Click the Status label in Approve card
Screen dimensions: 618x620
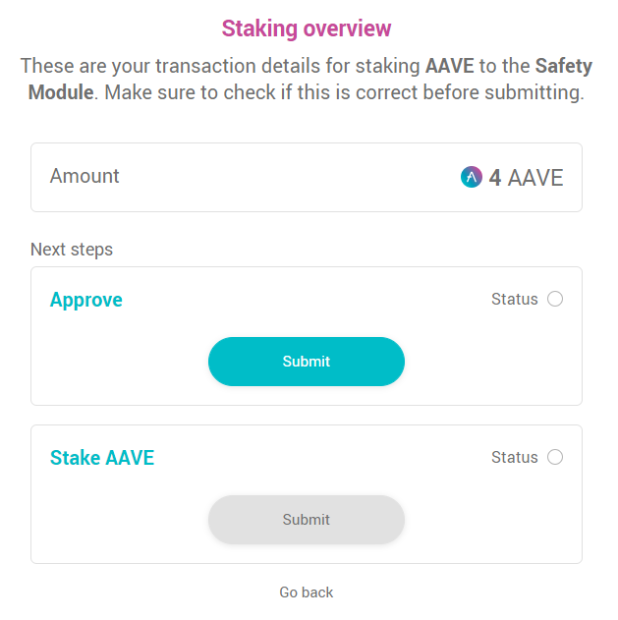(515, 300)
